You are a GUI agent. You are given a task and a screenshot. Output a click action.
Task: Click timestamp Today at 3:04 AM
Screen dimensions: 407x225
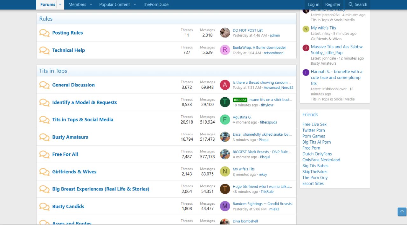click(247, 53)
